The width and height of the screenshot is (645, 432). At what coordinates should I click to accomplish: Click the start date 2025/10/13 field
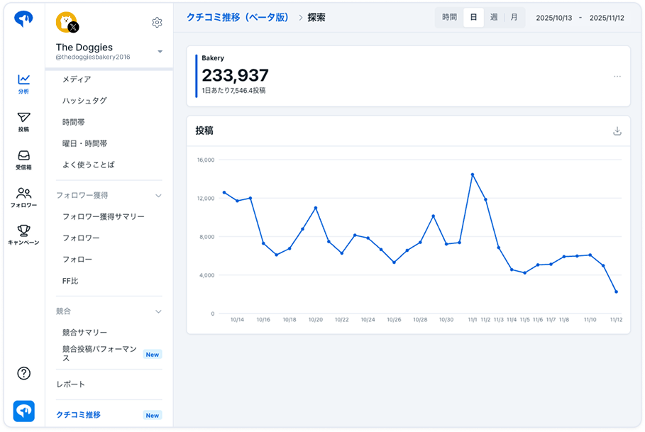[x=553, y=18]
